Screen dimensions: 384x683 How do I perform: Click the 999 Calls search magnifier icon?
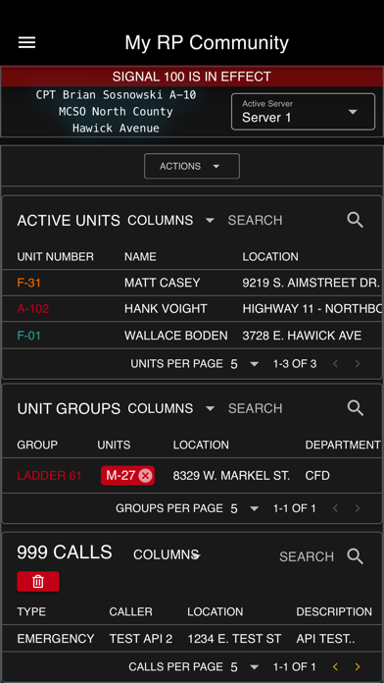tap(356, 556)
